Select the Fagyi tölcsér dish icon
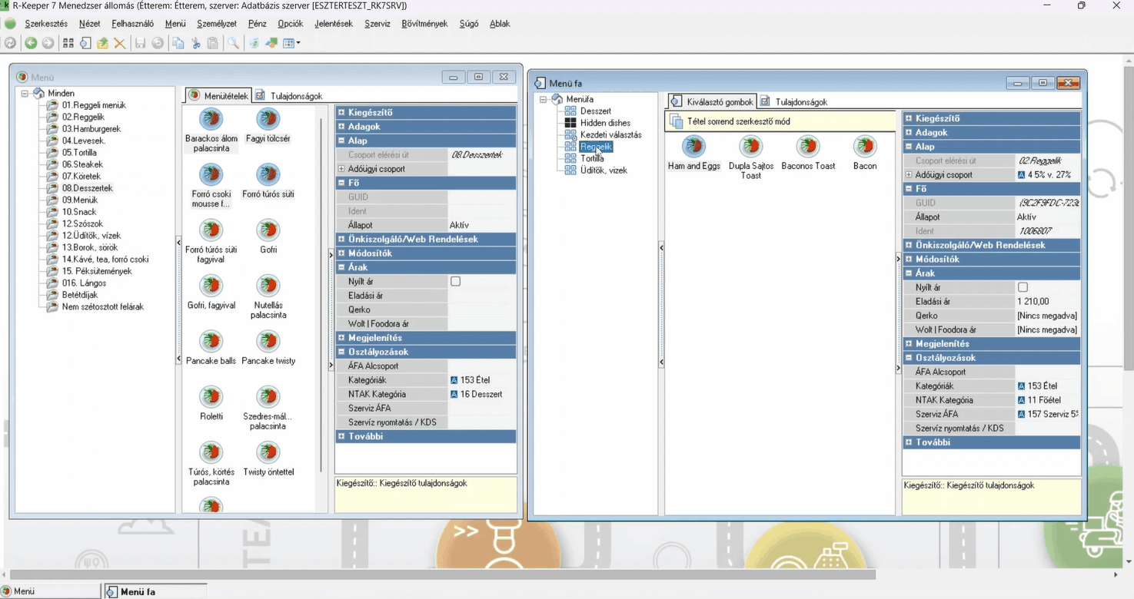The image size is (1134, 599). (x=268, y=119)
